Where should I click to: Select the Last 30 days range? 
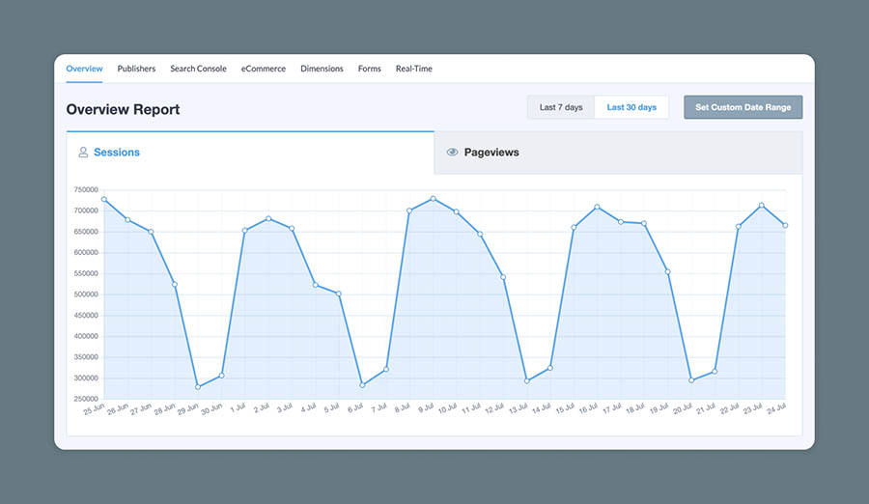pos(631,107)
